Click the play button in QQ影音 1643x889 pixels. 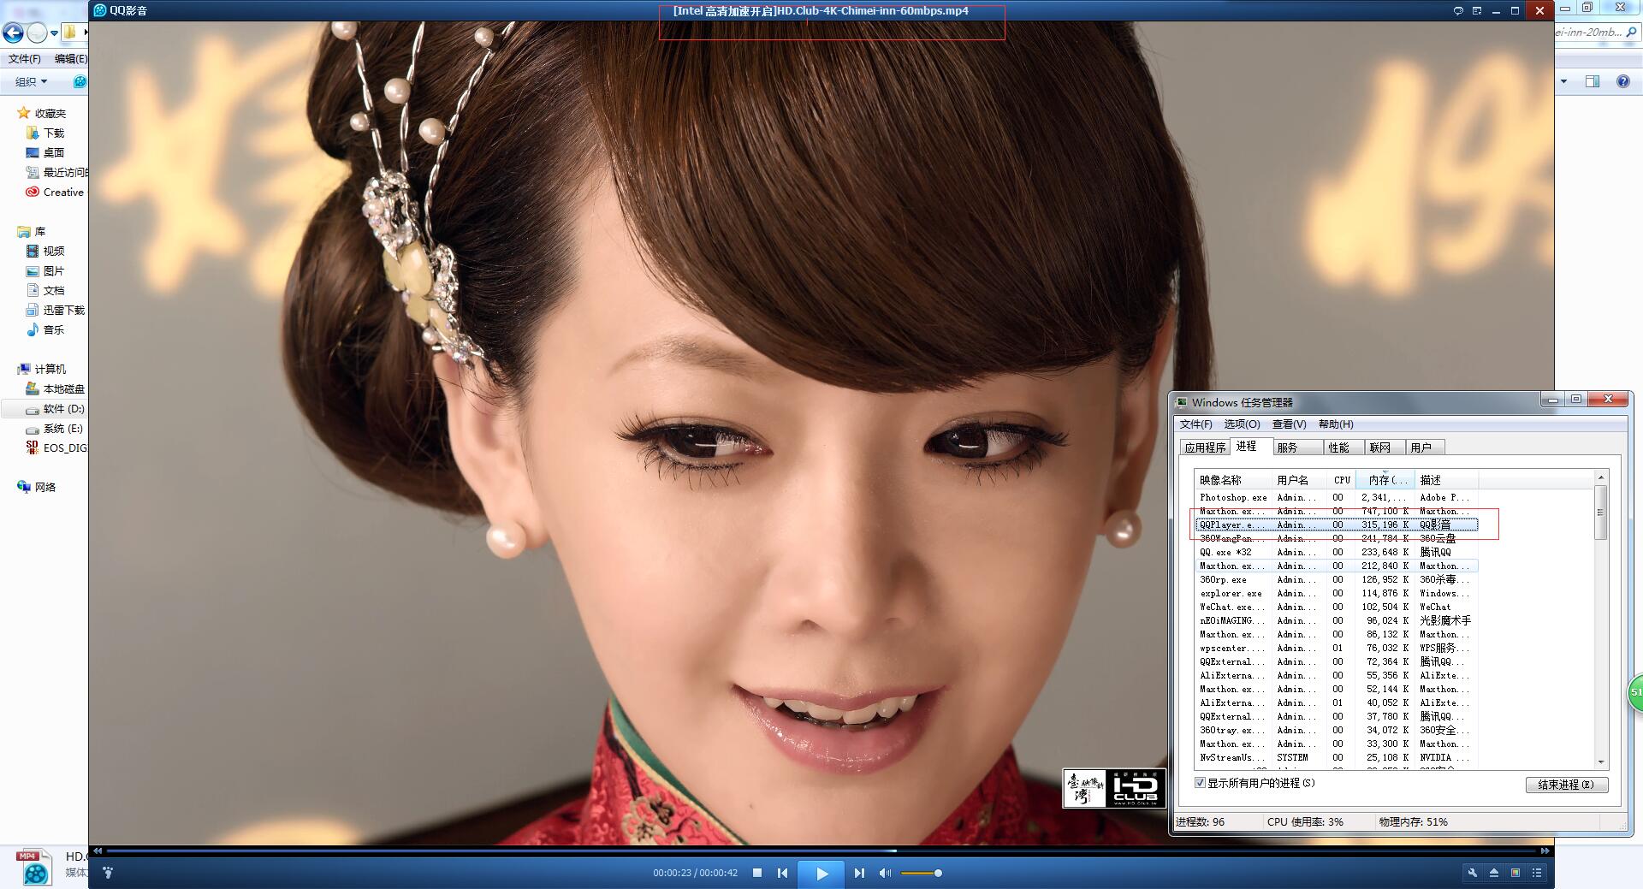(821, 874)
